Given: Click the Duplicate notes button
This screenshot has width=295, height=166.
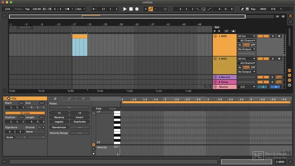Looking at the screenshot, I should pyautogui.click(x=79, y=122).
